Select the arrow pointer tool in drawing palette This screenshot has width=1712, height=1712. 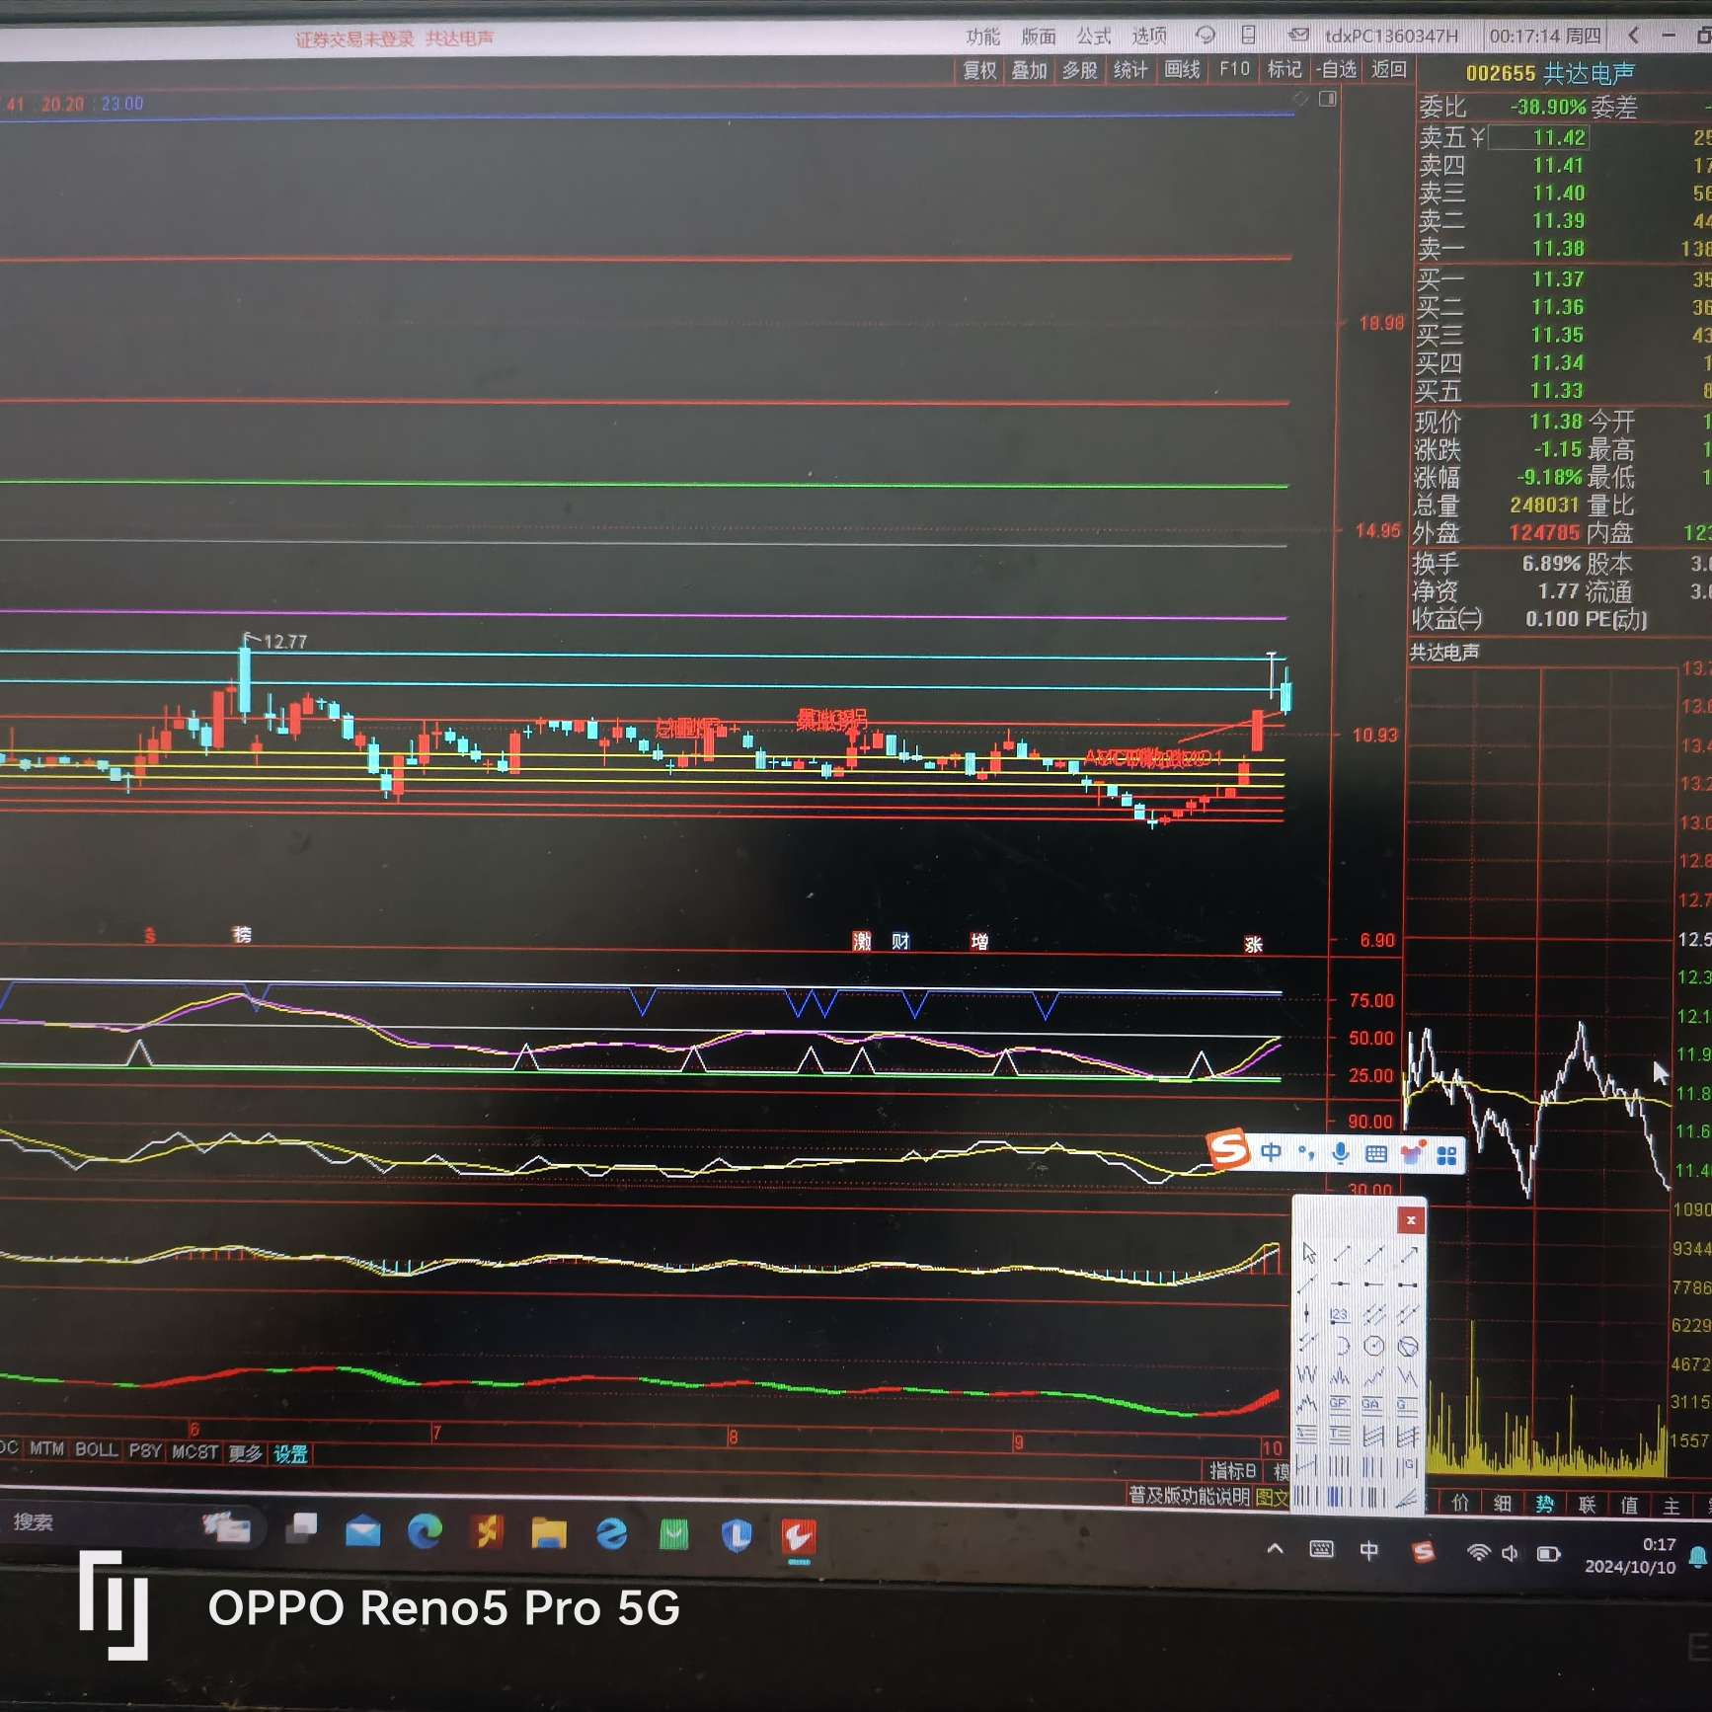click(x=1309, y=1254)
